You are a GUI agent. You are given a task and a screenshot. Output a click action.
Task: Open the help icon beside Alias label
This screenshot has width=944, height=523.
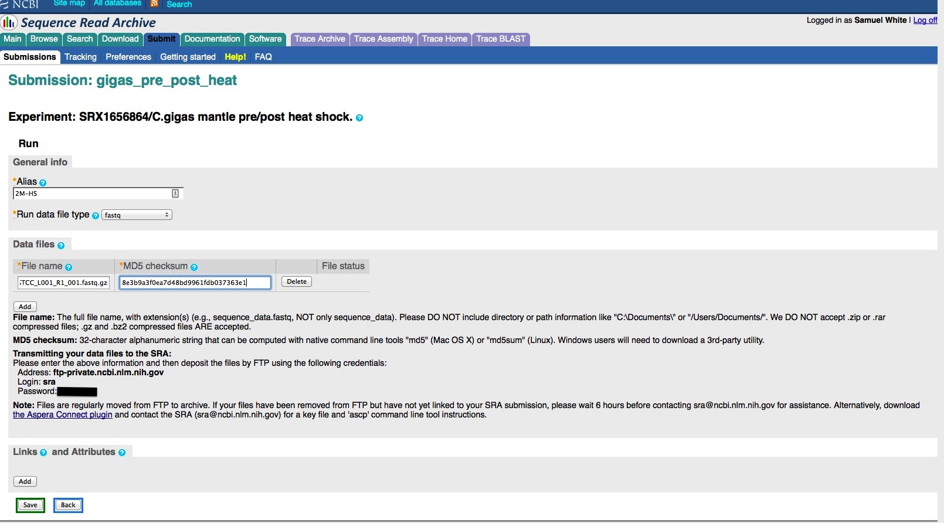click(43, 183)
